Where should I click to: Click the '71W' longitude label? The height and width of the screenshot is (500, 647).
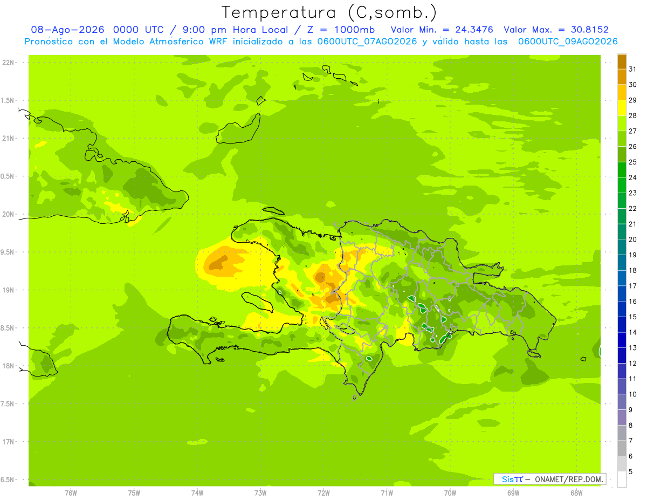click(x=387, y=493)
